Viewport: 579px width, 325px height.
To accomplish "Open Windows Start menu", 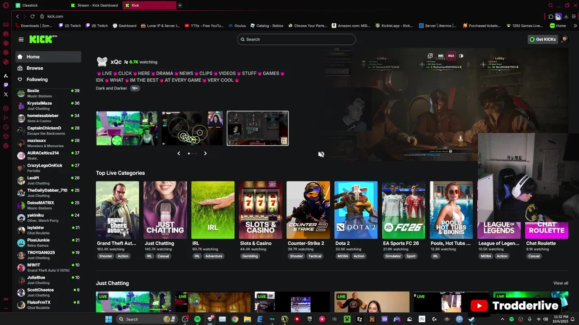I will pyautogui.click(x=109, y=319).
